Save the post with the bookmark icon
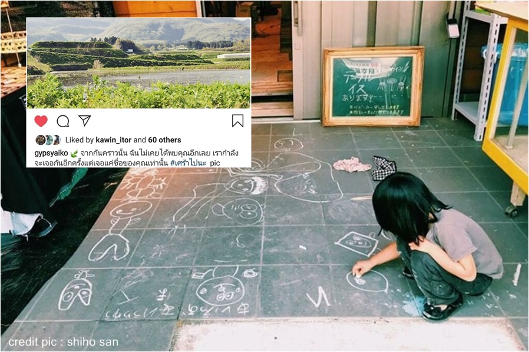This screenshot has height=352, width=529. [237, 121]
